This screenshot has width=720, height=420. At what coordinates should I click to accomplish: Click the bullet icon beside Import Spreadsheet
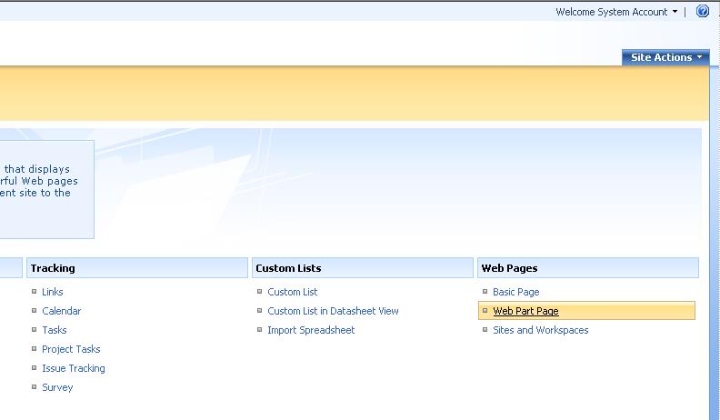click(259, 330)
